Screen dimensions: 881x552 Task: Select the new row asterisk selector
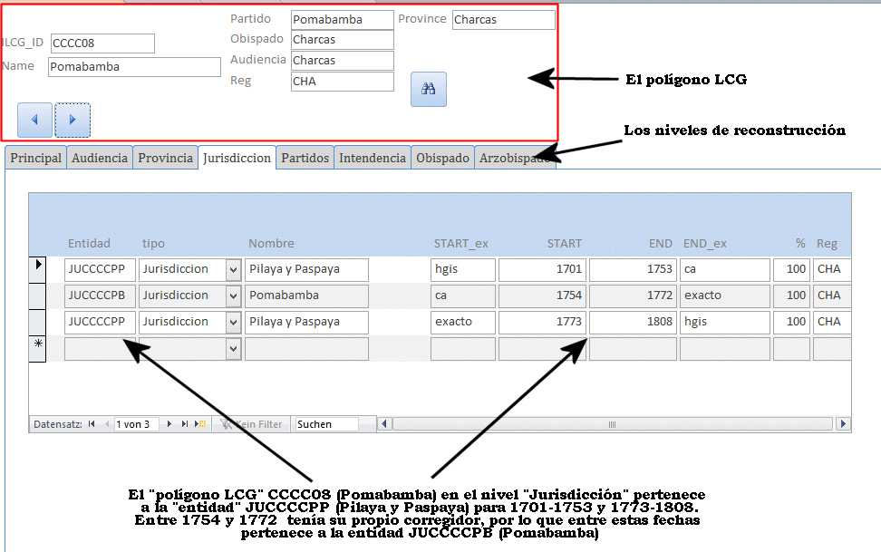pyautogui.click(x=37, y=349)
